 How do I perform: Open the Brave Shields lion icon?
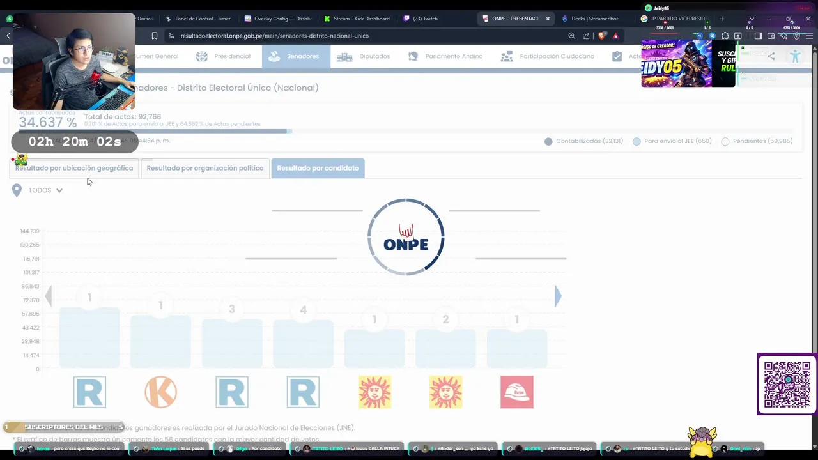(x=601, y=36)
